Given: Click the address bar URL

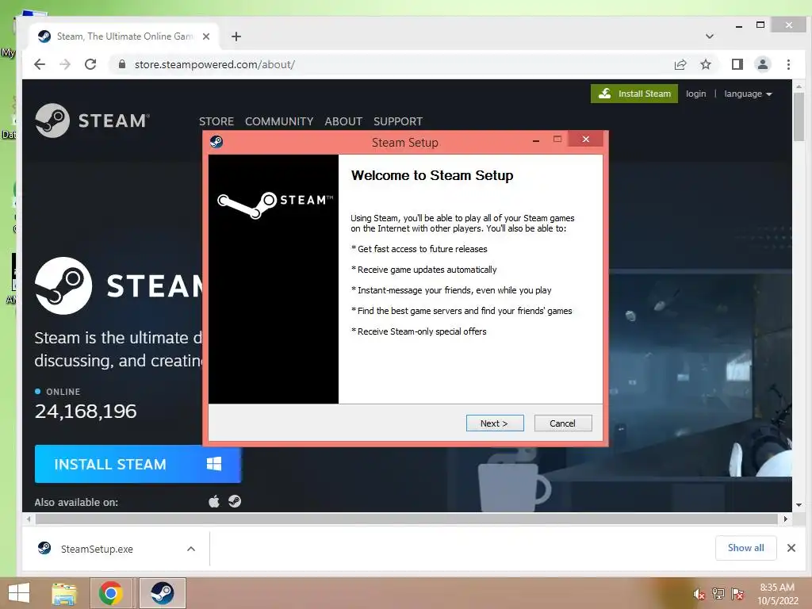Looking at the screenshot, I should tap(214, 64).
